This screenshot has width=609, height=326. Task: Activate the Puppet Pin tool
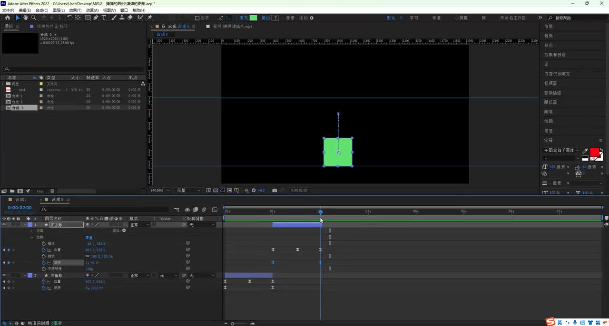(150, 18)
